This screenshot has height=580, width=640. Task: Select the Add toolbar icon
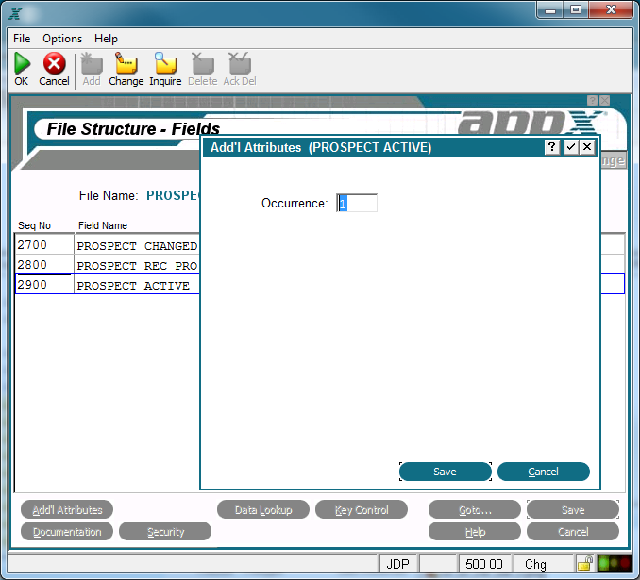click(92, 63)
